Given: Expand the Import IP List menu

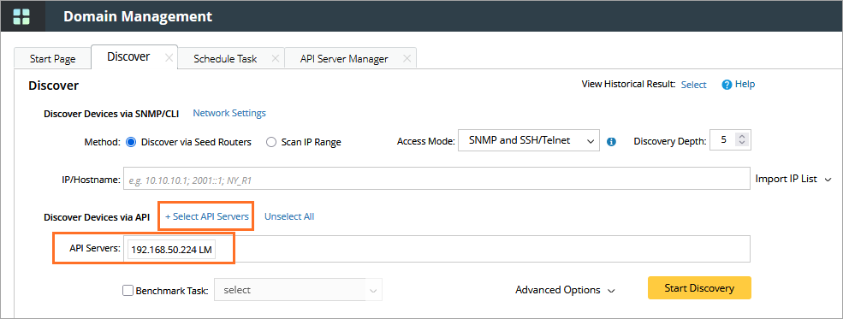Looking at the screenshot, I should pyautogui.click(x=793, y=179).
